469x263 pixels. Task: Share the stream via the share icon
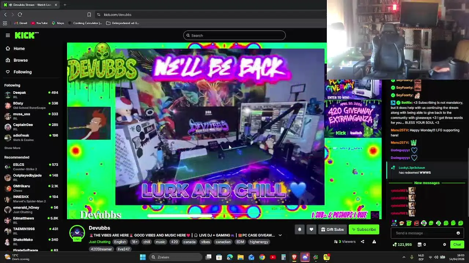click(x=362, y=241)
